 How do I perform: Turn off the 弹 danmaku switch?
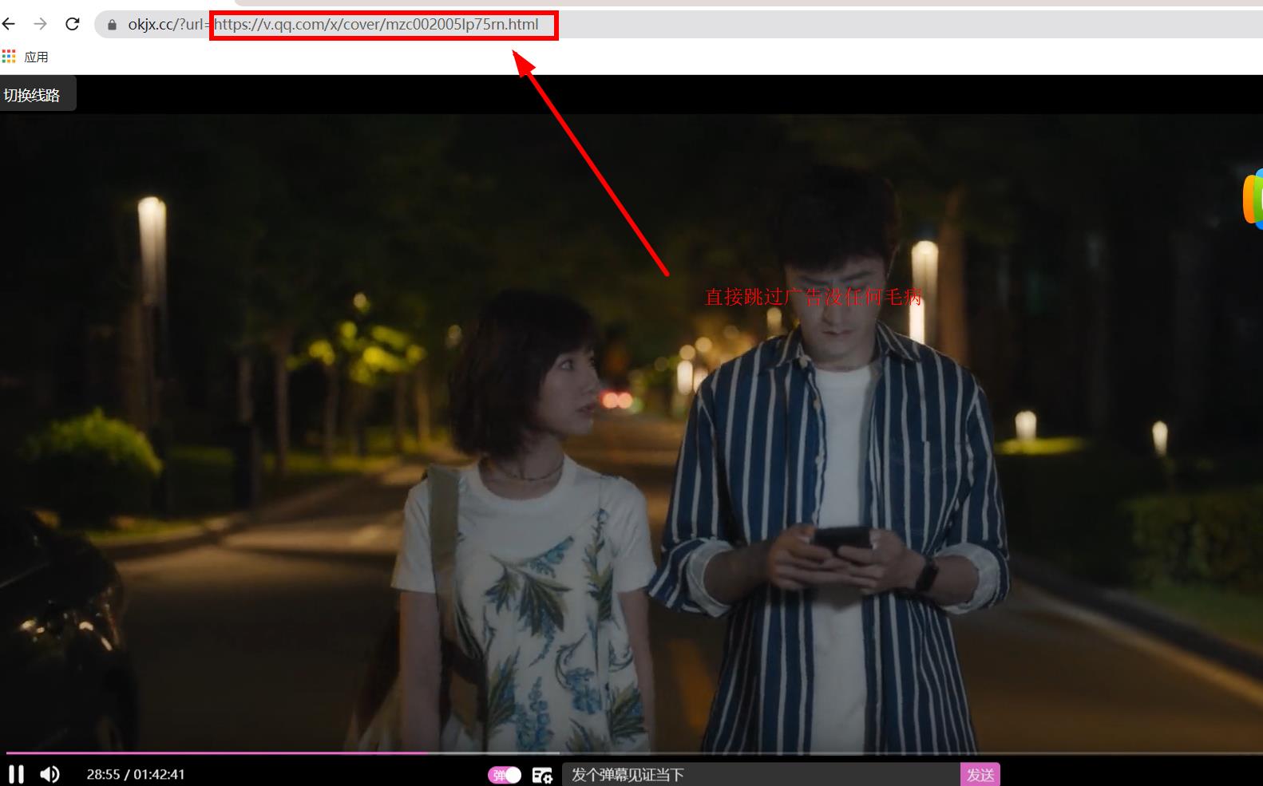pos(505,775)
